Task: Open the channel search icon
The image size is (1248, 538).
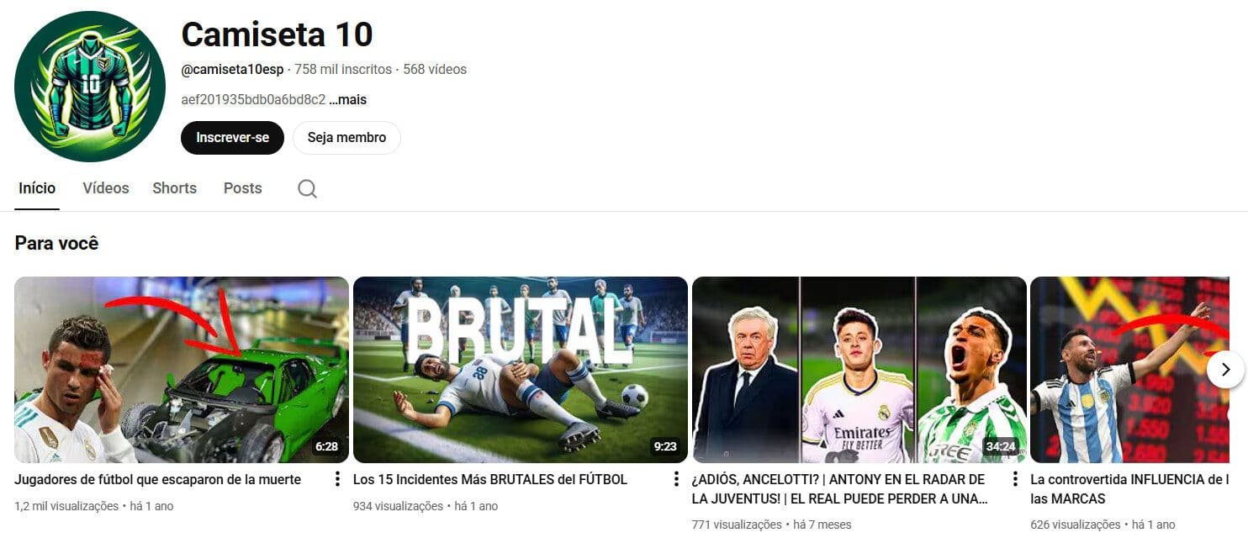Action: pyautogui.click(x=307, y=188)
